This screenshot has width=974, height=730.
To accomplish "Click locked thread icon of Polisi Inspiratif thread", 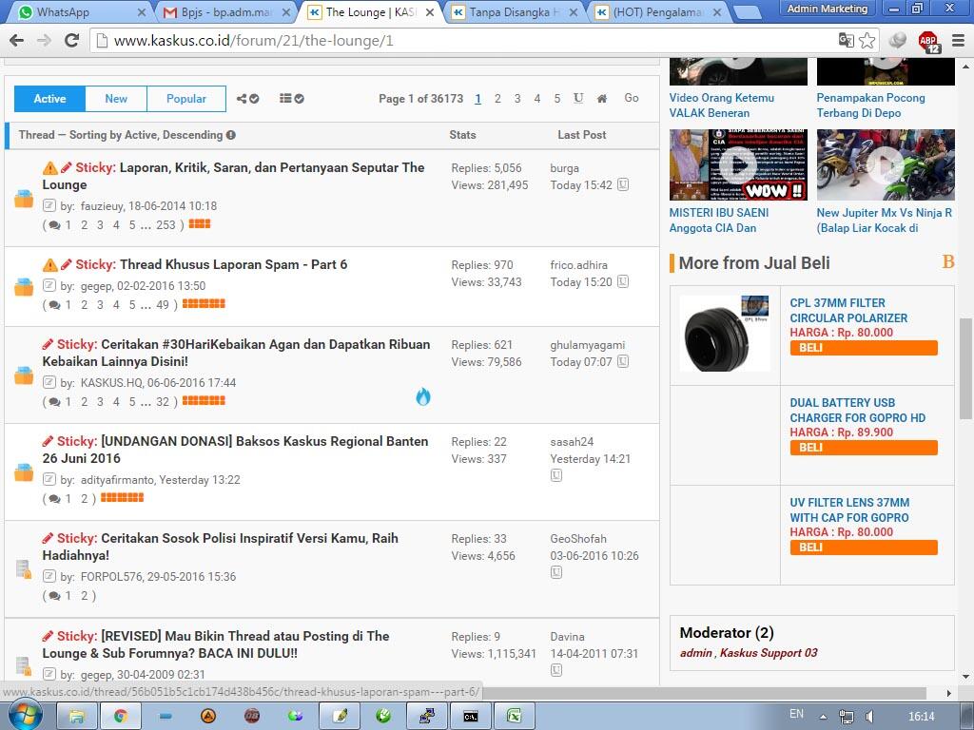I will point(24,569).
